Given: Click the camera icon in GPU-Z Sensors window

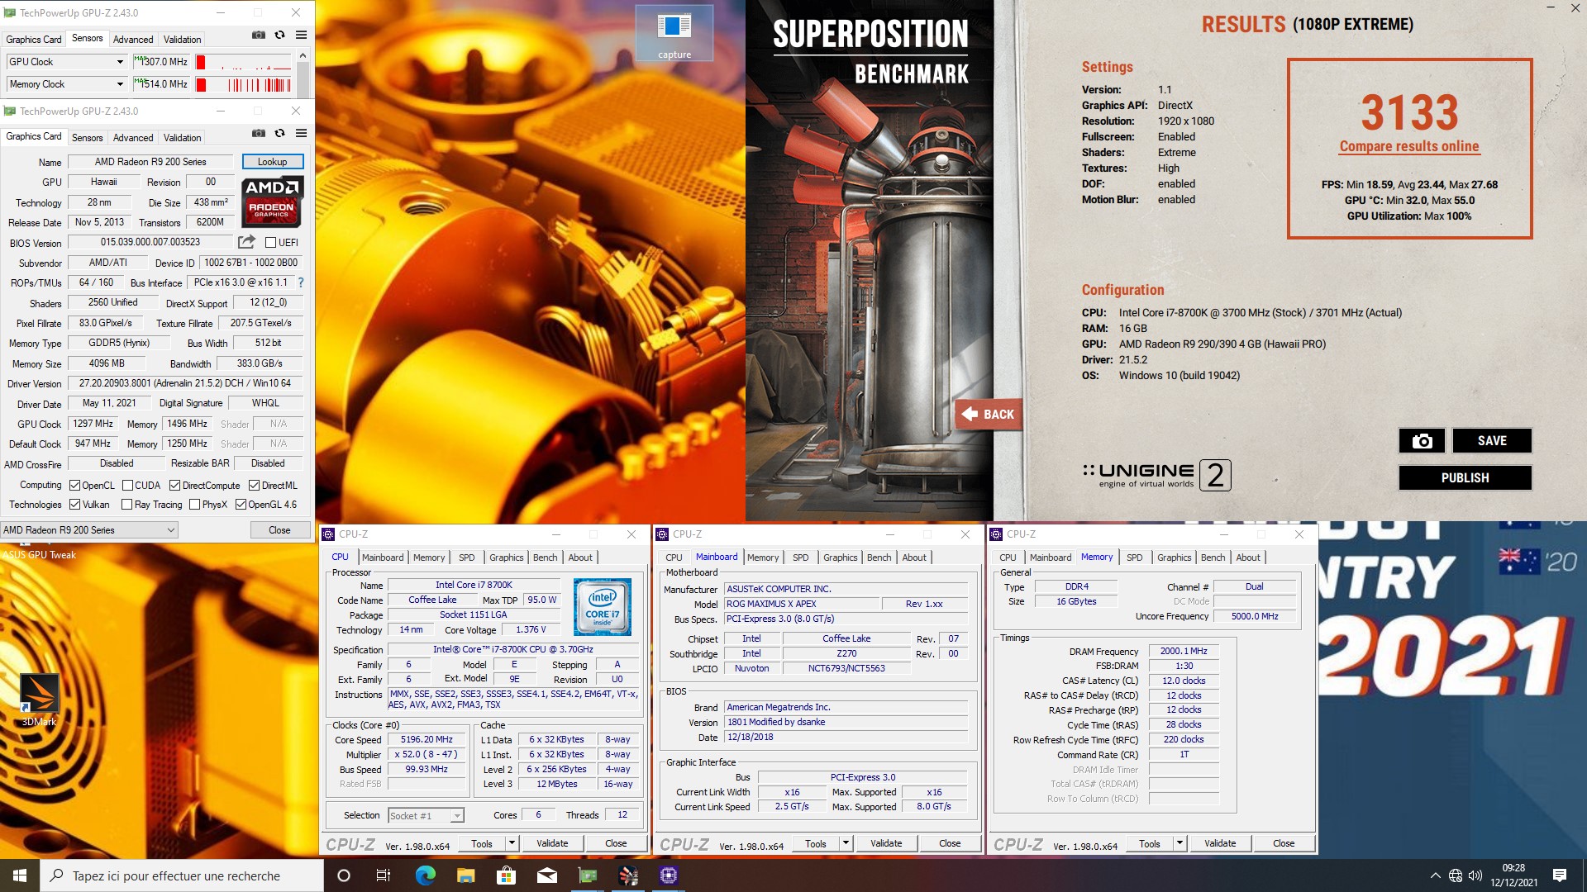Looking at the screenshot, I should coord(259,35).
